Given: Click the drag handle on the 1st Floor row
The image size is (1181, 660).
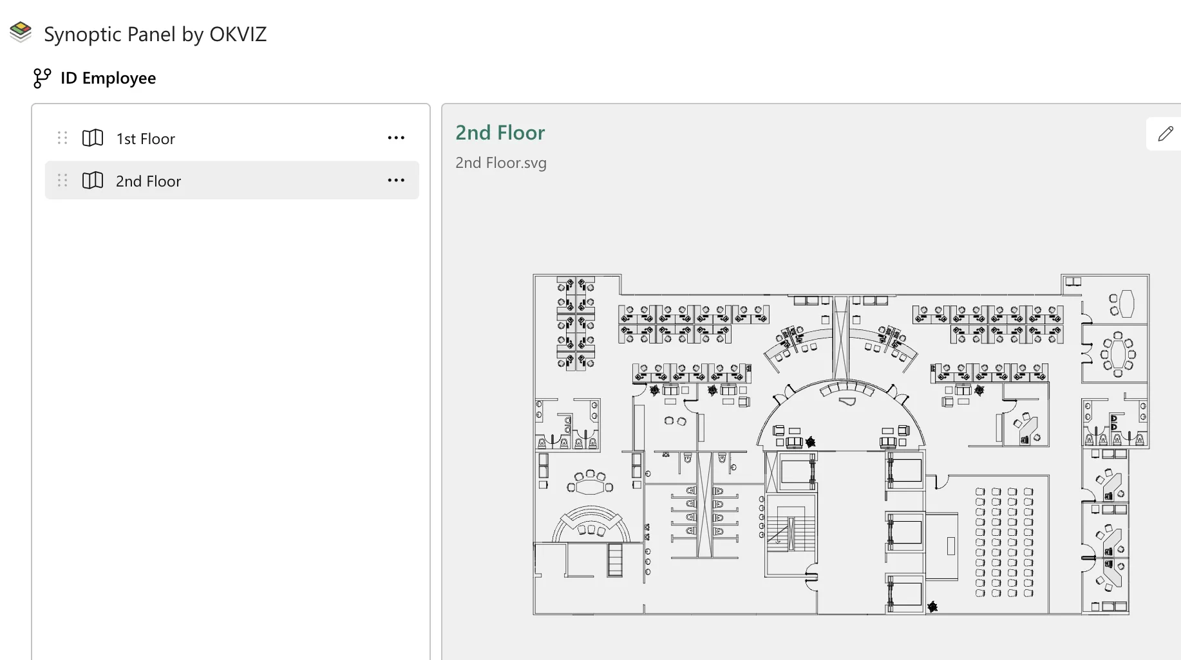Looking at the screenshot, I should (62, 138).
